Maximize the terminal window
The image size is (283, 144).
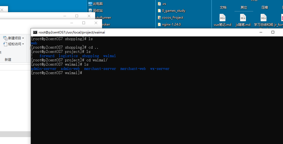[273, 32]
